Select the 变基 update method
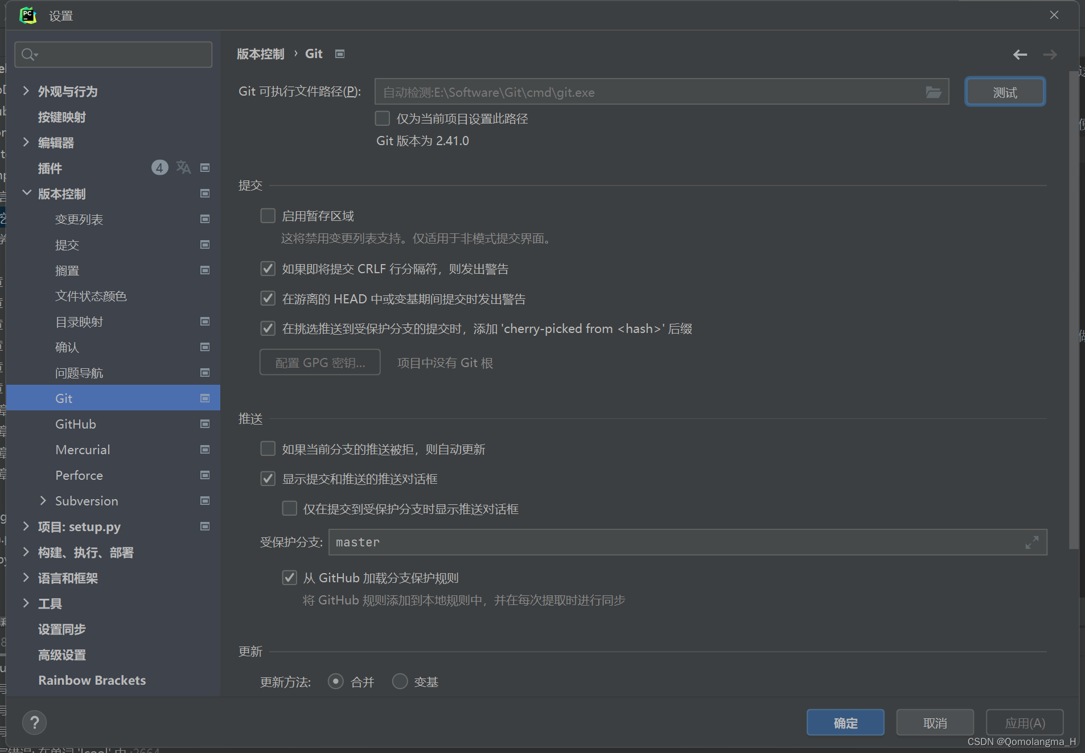 (400, 681)
